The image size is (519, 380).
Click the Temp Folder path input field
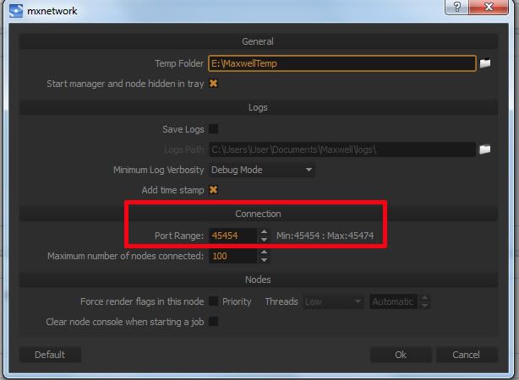point(341,63)
